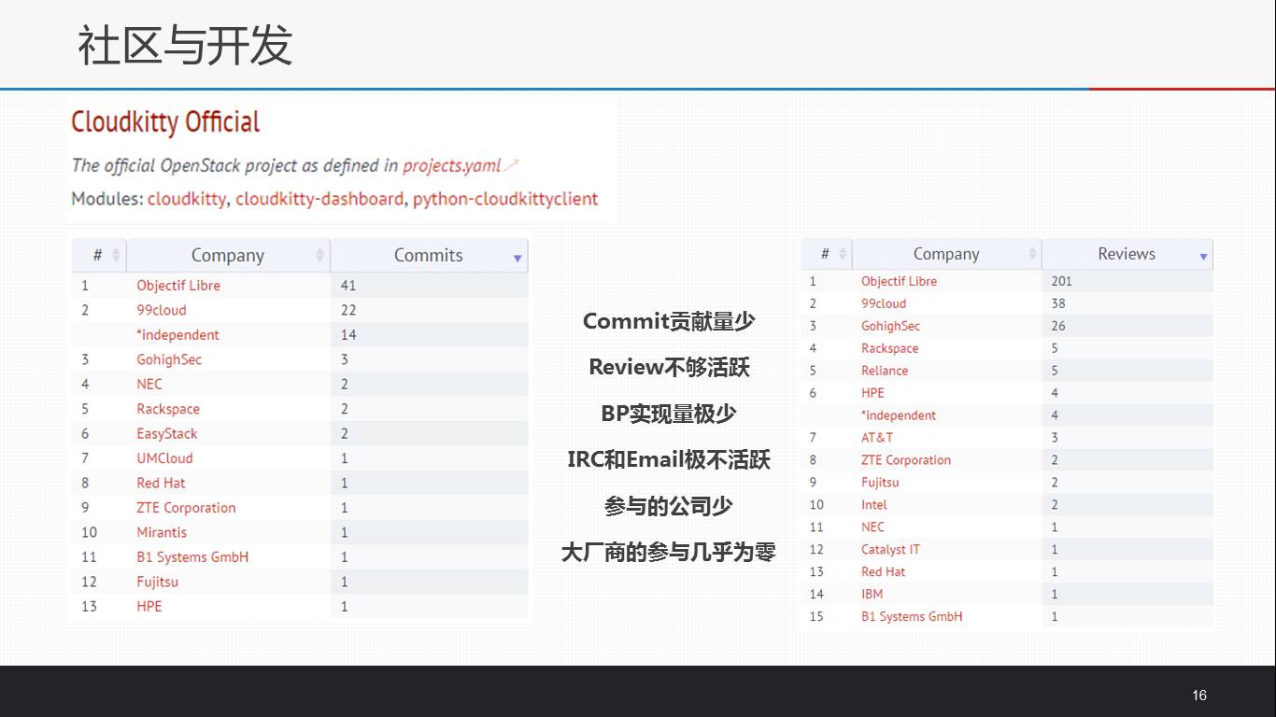Open NEC in the Reviews table
The width and height of the screenshot is (1276, 717).
pos(872,527)
